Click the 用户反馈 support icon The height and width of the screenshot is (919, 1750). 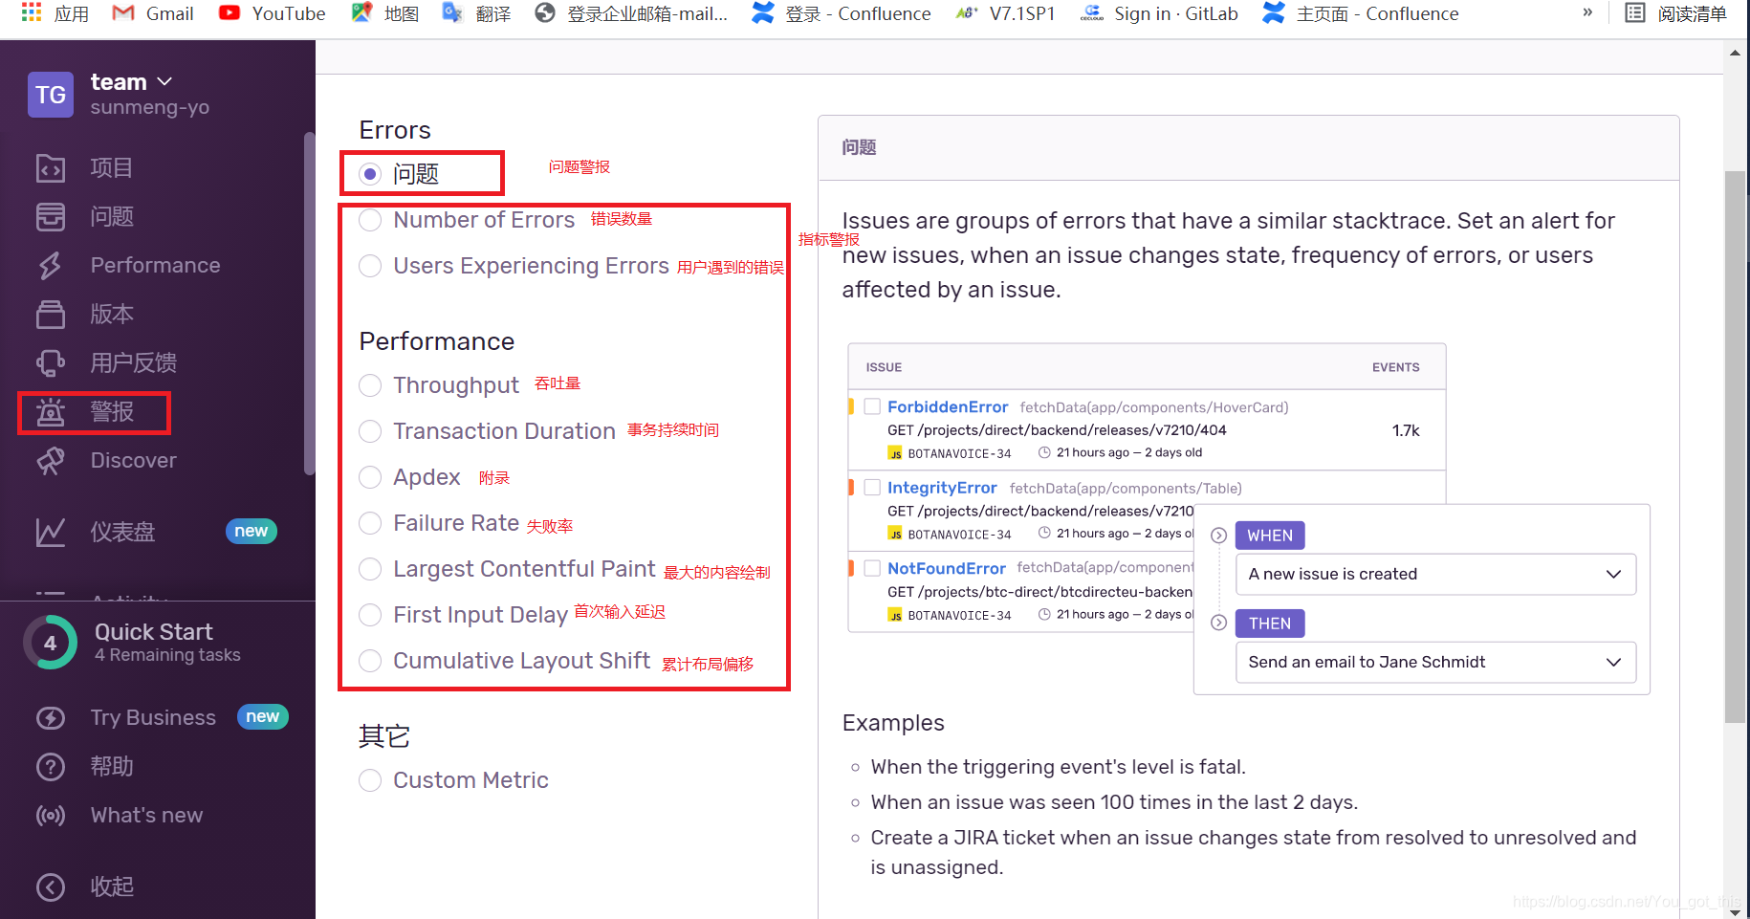[x=51, y=363]
